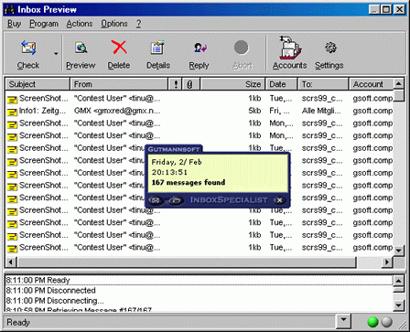Click the Reply toolbar icon

point(200,48)
